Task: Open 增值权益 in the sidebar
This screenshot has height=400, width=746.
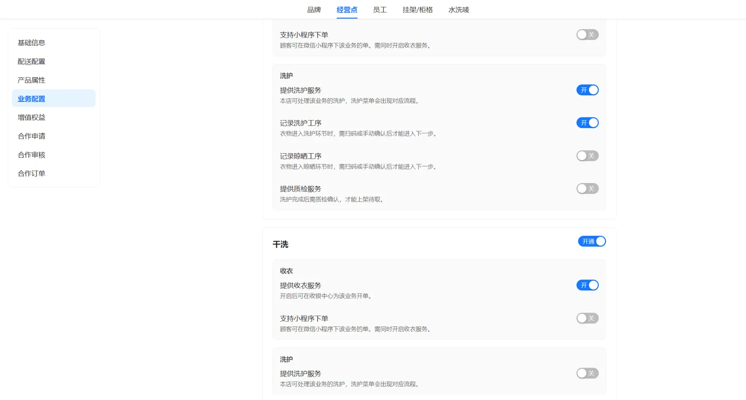Action: point(54,117)
